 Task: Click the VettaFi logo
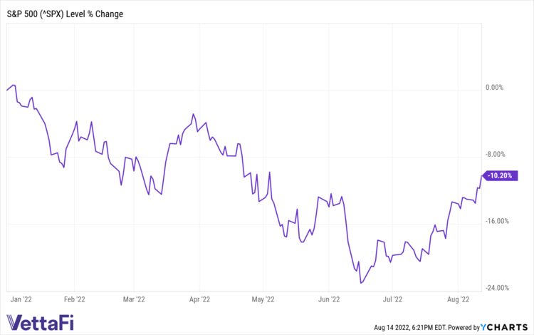point(47,322)
